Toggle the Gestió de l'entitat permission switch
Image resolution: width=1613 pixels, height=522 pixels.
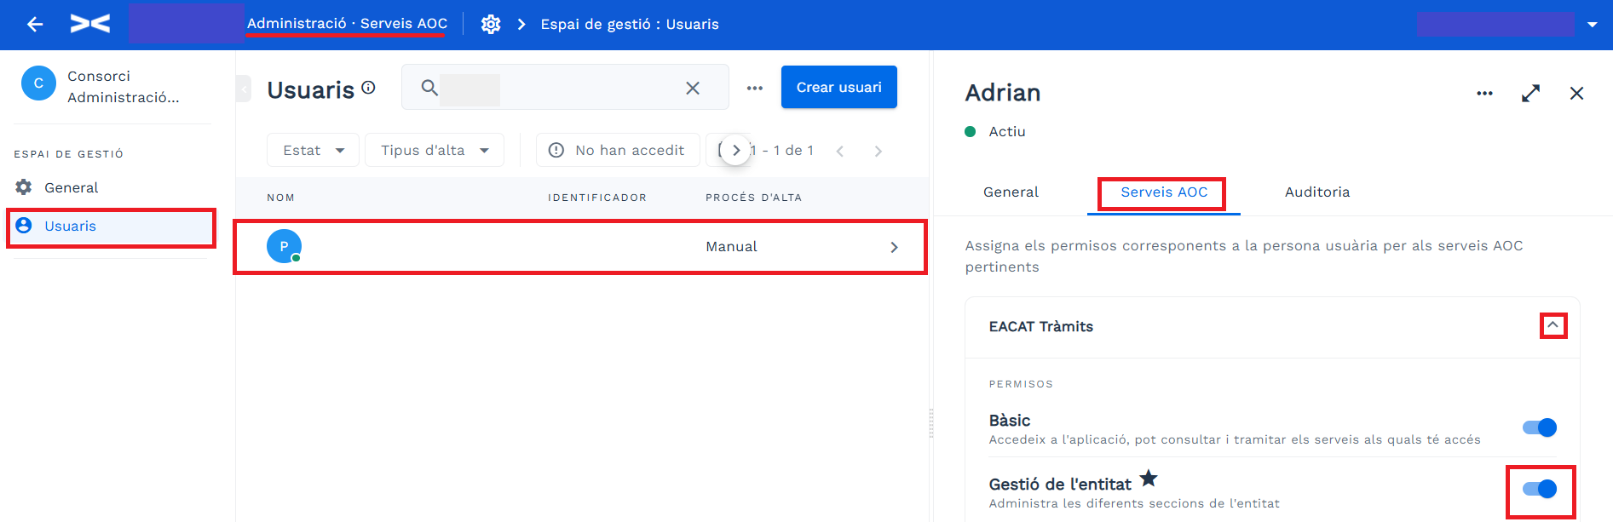tap(1540, 489)
